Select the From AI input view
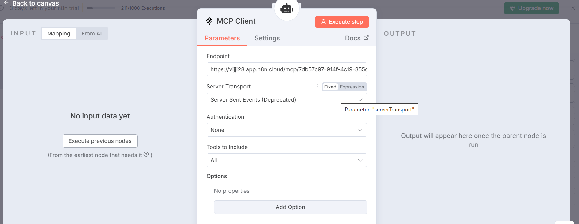The height and width of the screenshot is (224, 579). coord(91,34)
